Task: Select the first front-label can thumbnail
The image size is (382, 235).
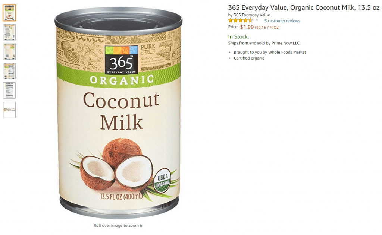Action: tap(9, 13)
